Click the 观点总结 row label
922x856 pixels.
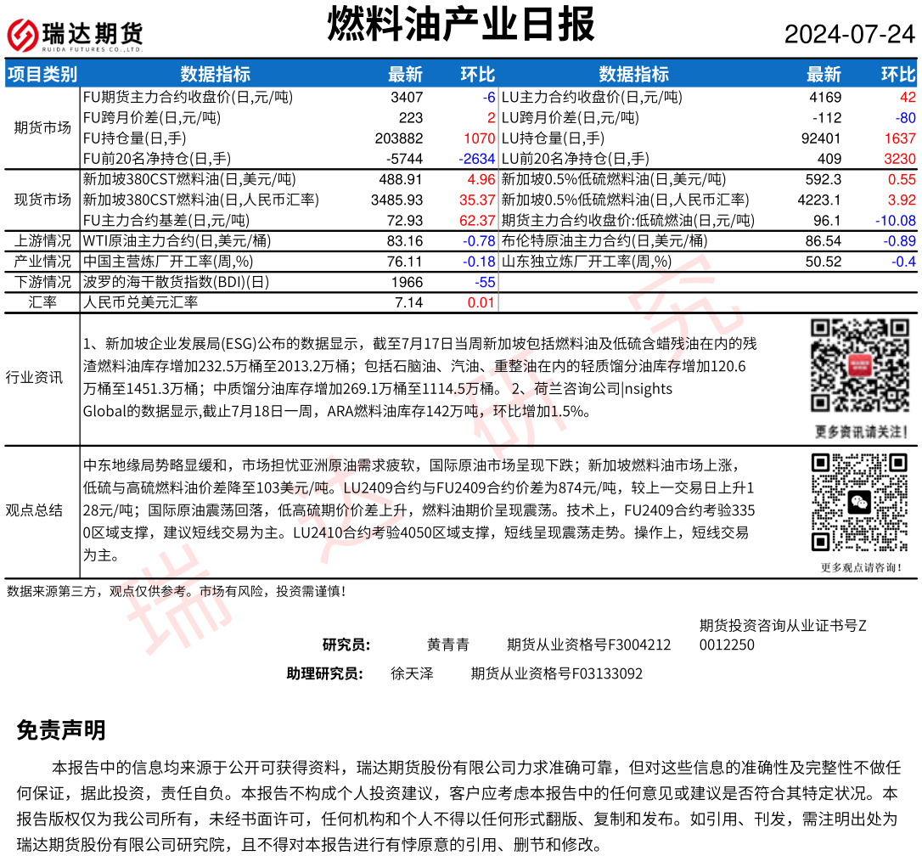34,510
